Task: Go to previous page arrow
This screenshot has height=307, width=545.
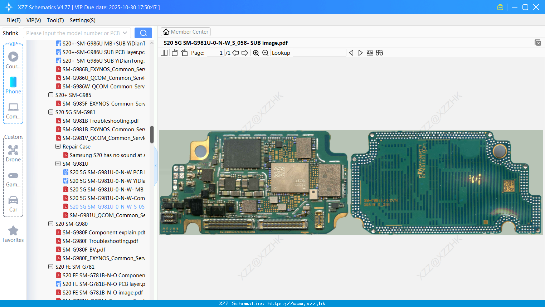Action: (235, 53)
